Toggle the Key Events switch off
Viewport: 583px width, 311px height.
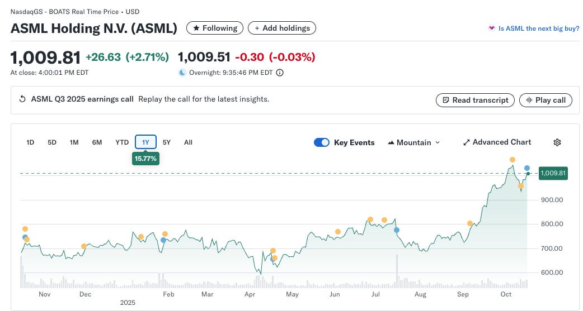coord(322,142)
